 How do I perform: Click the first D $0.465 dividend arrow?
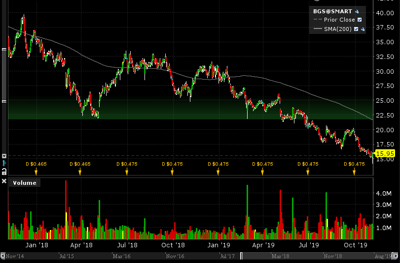[x=36, y=172]
